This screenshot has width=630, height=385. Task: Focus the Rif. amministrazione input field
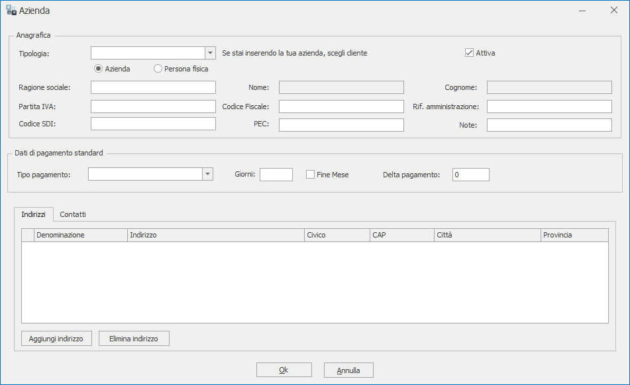pyautogui.click(x=549, y=107)
